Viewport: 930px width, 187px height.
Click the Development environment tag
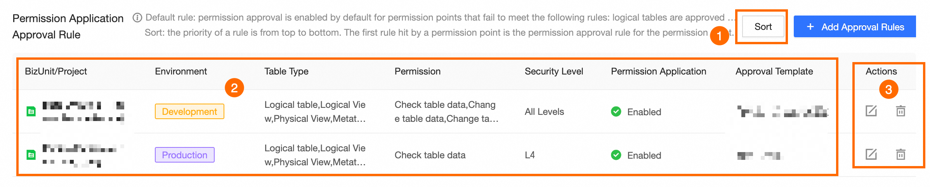point(189,112)
